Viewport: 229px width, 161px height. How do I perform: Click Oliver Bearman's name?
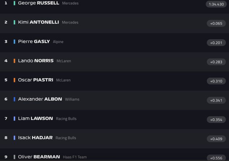tap(39, 157)
